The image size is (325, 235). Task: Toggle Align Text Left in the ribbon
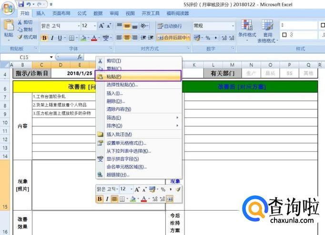coord(119,38)
